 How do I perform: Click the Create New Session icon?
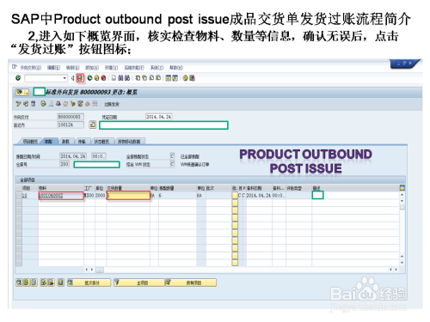click(169, 78)
